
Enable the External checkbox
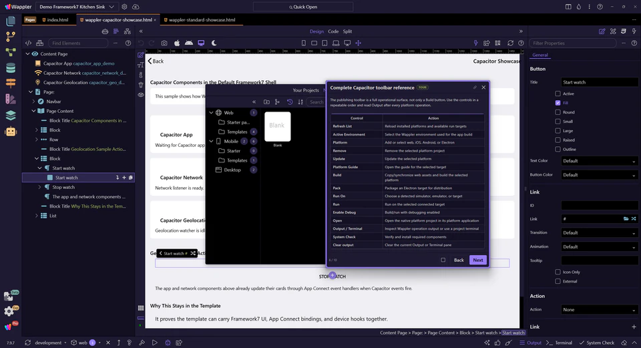(558, 281)
